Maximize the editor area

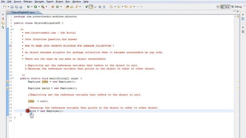point(238,11)
